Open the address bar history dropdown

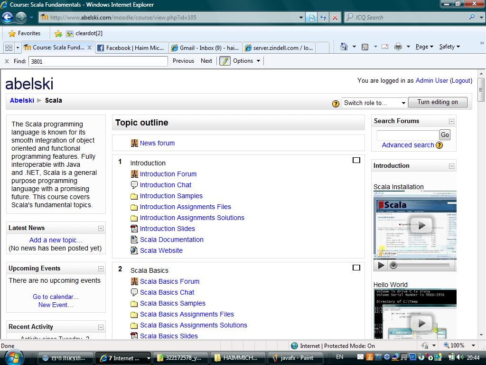coord(300,18)
